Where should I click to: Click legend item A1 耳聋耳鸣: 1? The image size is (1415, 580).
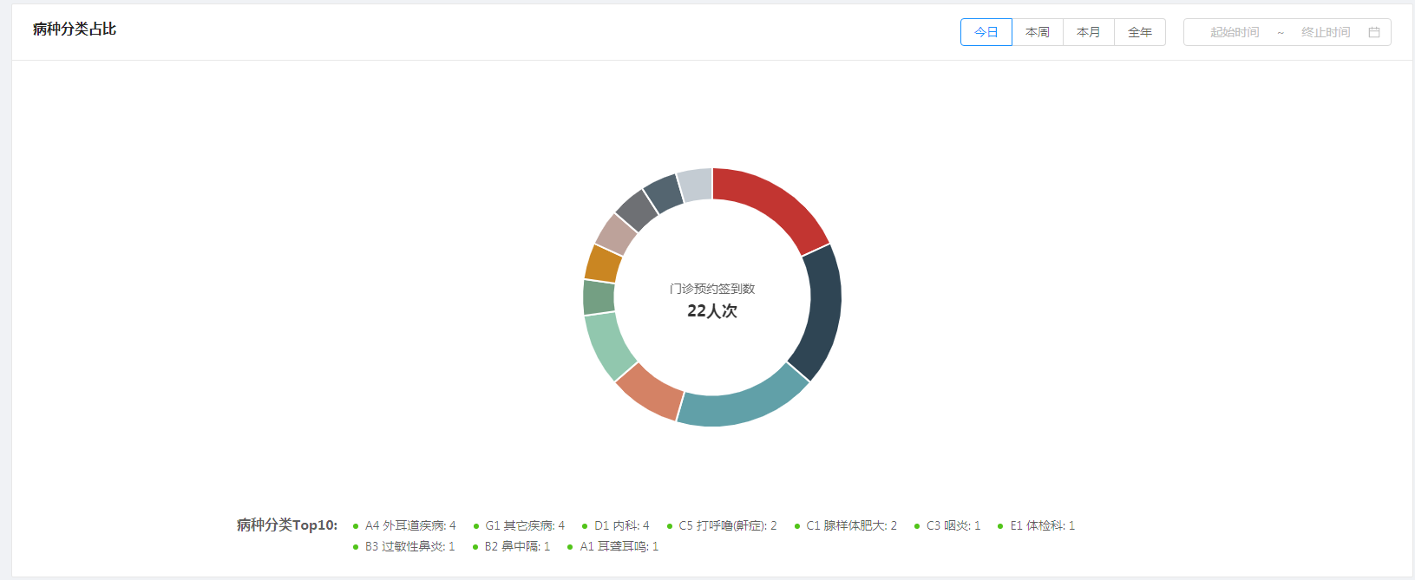point(613,546)
